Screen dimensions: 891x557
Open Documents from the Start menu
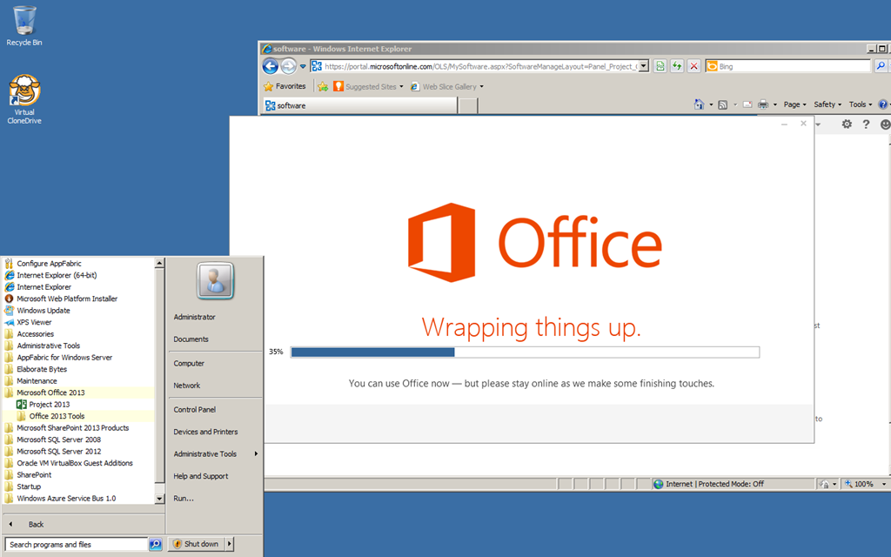(x=191, y=339)
